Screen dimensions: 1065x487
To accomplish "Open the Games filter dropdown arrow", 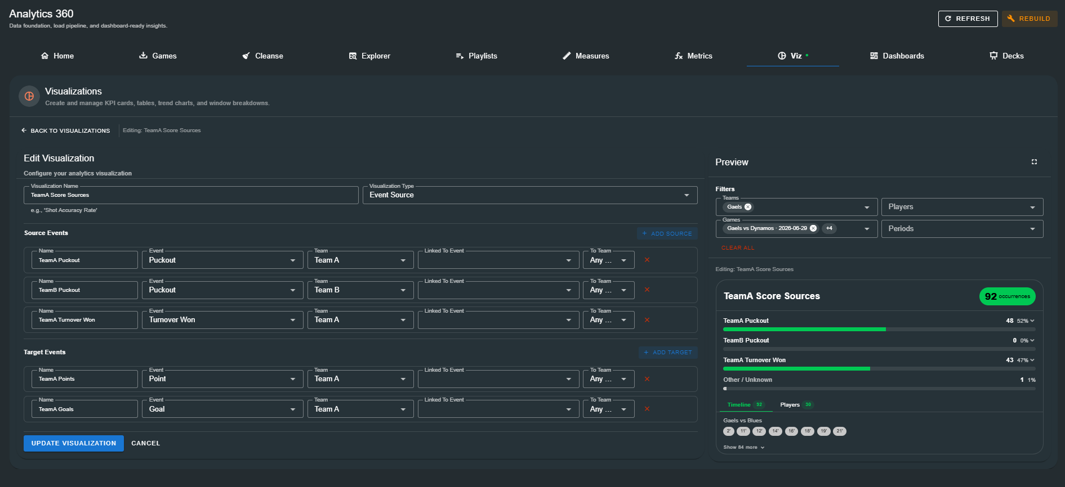I will [867, 229].
